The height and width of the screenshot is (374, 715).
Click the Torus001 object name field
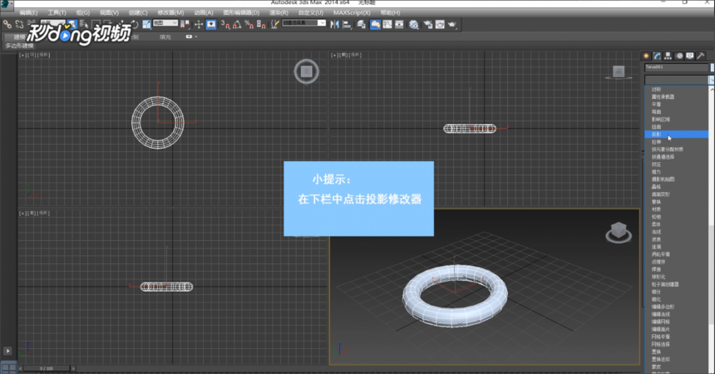[x=677, y=67]
